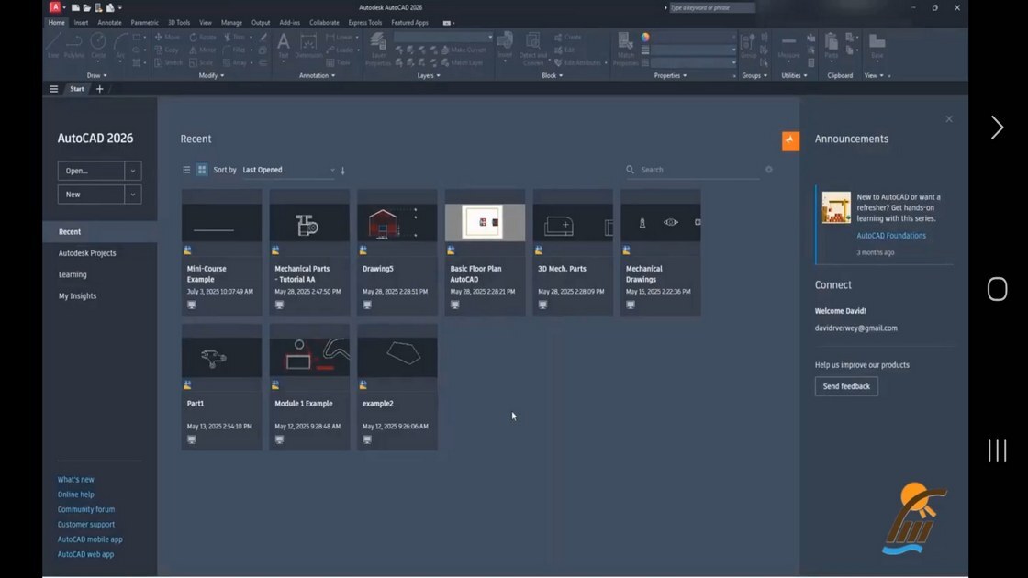Click the AutoCAD application logo button
Viewport: 1028px width, 578px height.
pos(55,7)
